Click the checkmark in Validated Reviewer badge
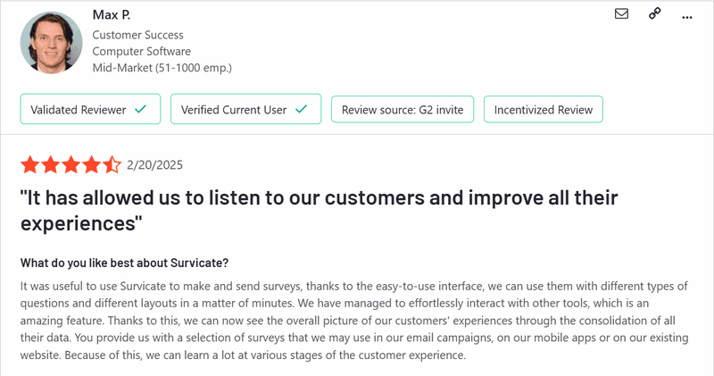714x376 pixels. [140, 110]
